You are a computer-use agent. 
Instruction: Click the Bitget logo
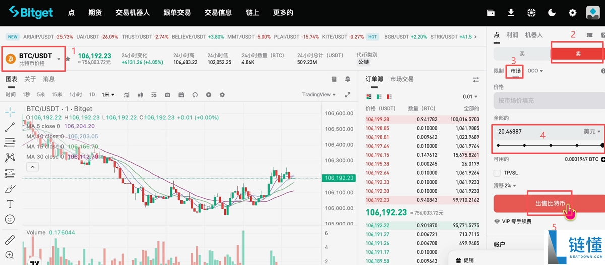click(31, 12)
